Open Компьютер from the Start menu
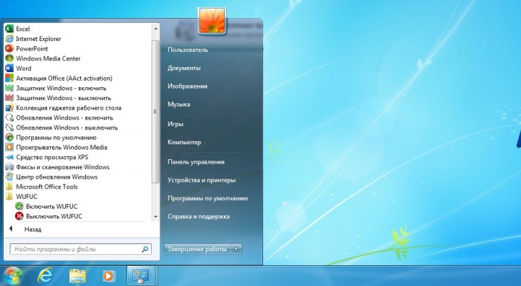The width and height of the screenshot is (521, 286). [184, 142]
